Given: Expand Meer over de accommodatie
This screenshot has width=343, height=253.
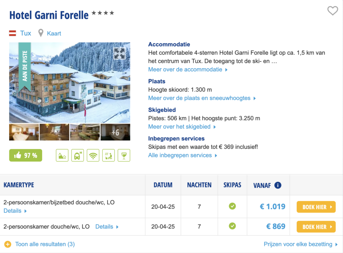Looking at the screenshot, I should click(x=188, y=70).
